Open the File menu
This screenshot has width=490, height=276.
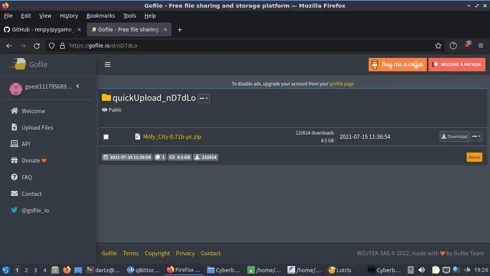point(8,16)
